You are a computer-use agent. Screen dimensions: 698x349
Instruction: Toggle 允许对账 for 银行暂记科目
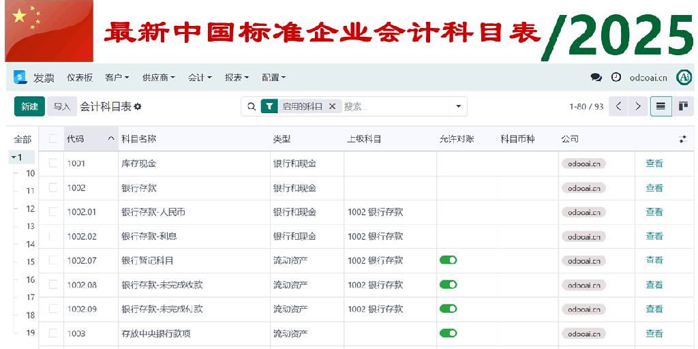point(448,260)
